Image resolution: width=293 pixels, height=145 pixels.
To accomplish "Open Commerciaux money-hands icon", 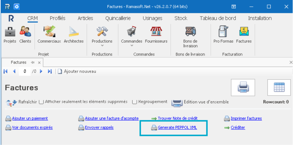I will 49,31.
